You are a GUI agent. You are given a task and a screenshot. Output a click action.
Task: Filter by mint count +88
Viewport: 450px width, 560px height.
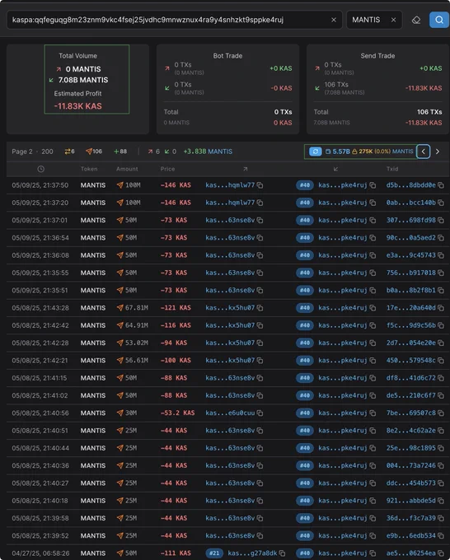[120, 152]
